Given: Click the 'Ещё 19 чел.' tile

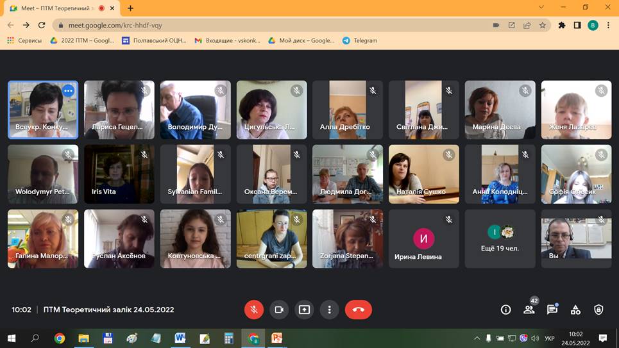Looking at the screenshot, I should tap(500, 238).
